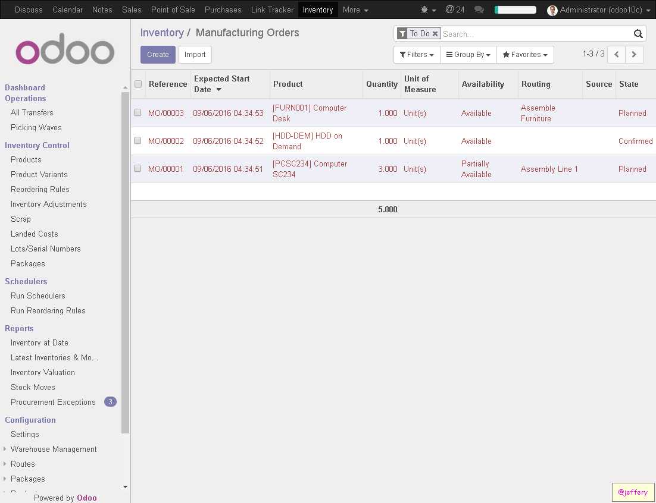Click the Odoo logo
This screenshot has width=656, height=503.
[x=65, y=49]
